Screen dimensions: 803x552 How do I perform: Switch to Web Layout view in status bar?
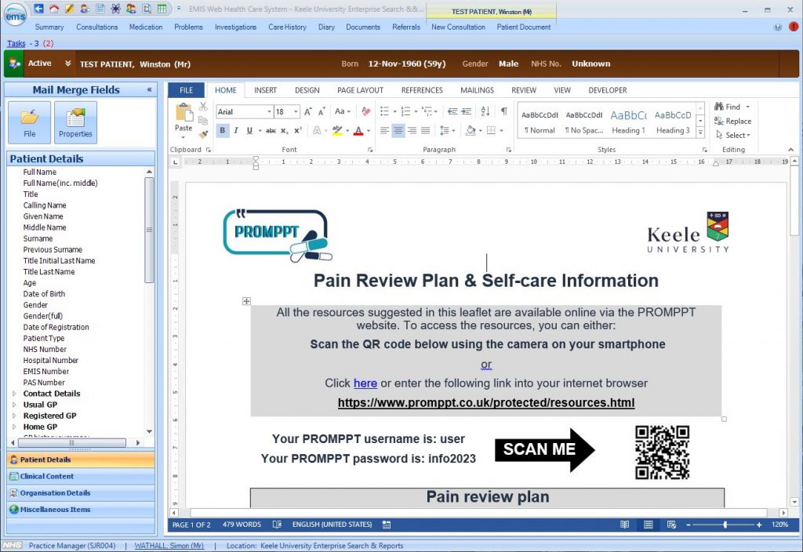click(671, 525)
